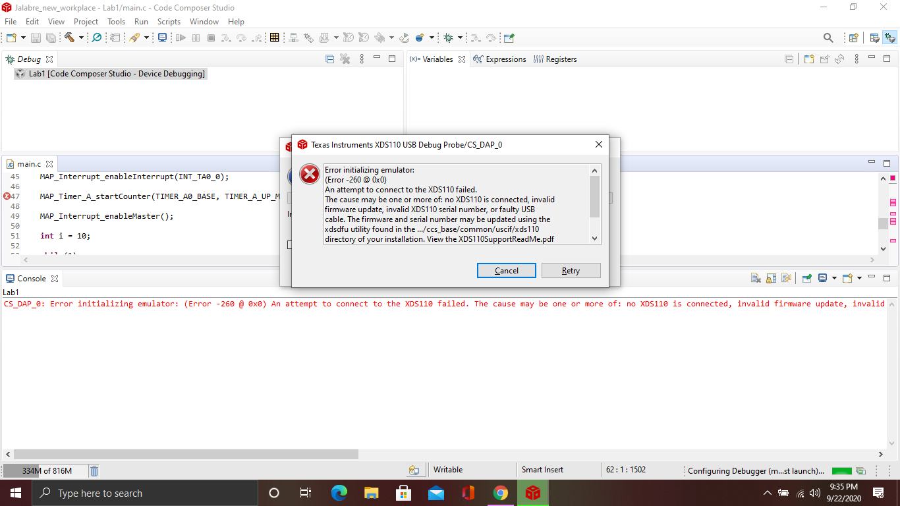
Task: Toggle the Scroll Lock console icon
Action: coord(771,278)
